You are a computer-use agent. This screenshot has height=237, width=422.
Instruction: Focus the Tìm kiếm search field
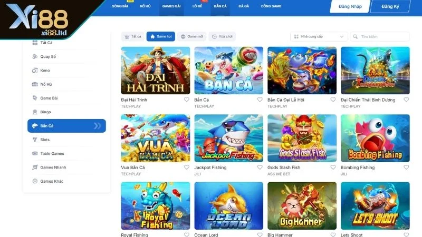point(380,36)
